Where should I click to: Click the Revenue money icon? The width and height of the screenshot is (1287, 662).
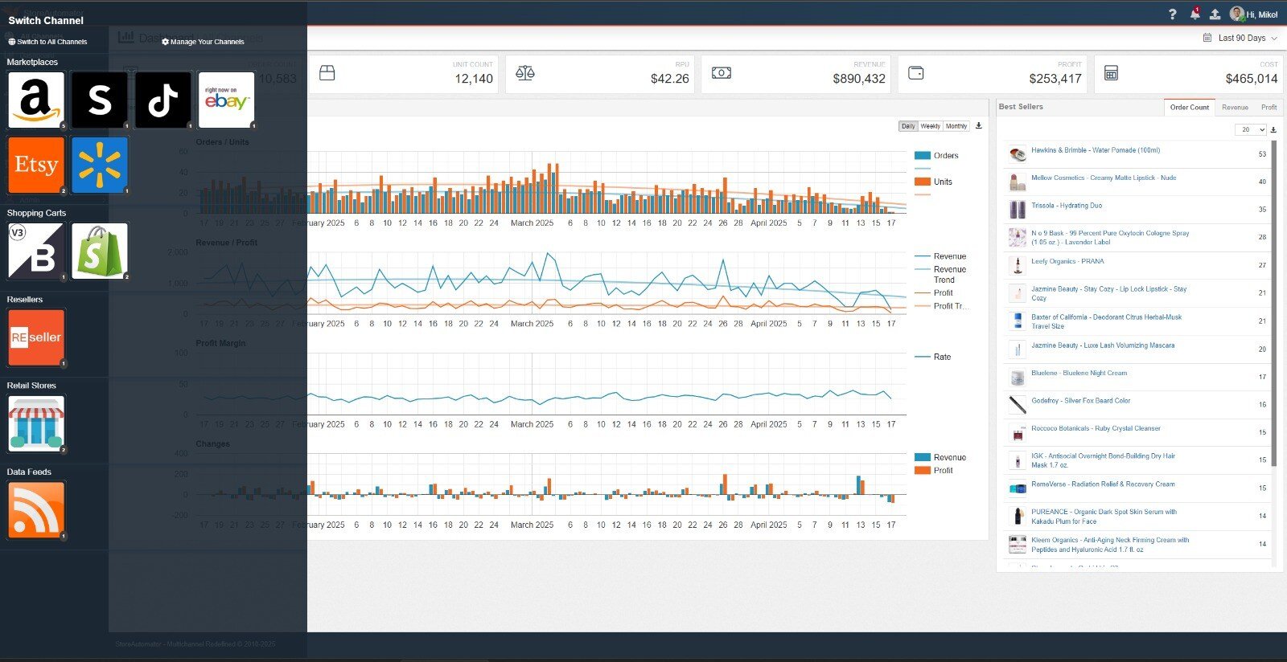722,73
